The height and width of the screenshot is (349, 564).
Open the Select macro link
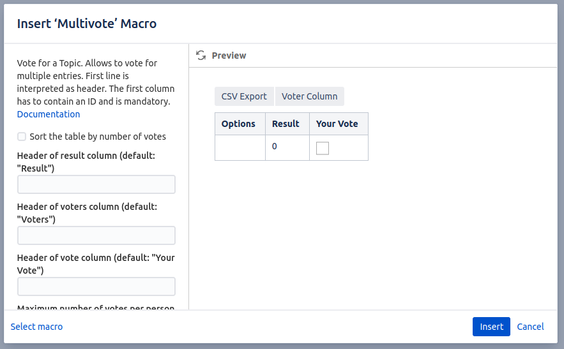37,327
